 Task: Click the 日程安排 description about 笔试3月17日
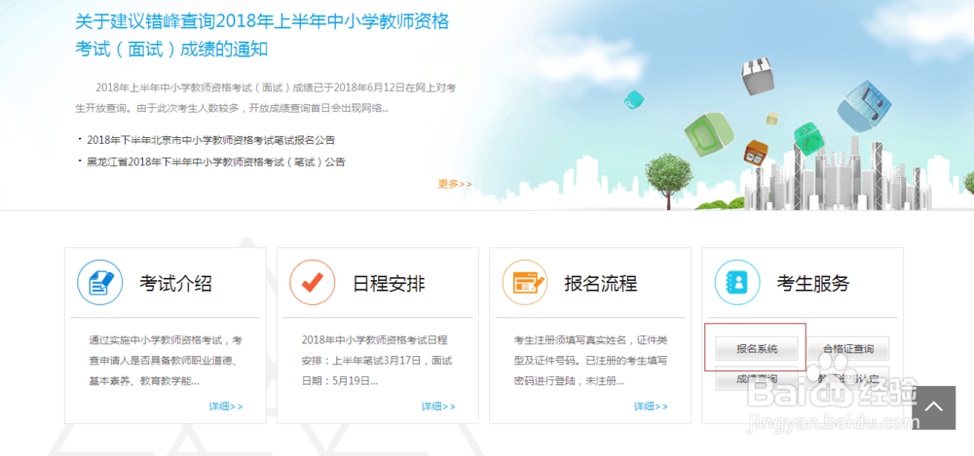[375, 361]
